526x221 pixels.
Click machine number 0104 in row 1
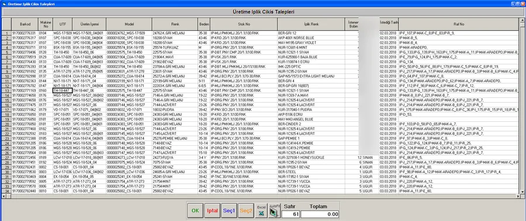(x=46, y=33)
